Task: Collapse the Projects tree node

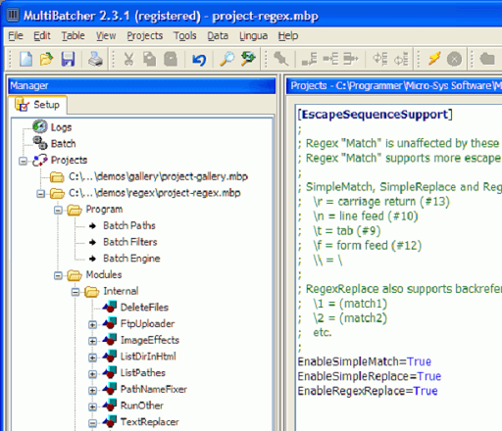Action: (23, 161)
